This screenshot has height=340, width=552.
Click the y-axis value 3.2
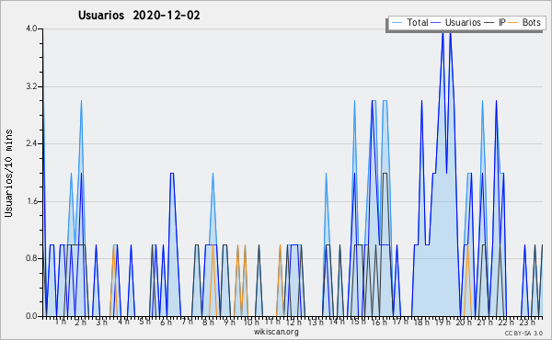(31, 86)
